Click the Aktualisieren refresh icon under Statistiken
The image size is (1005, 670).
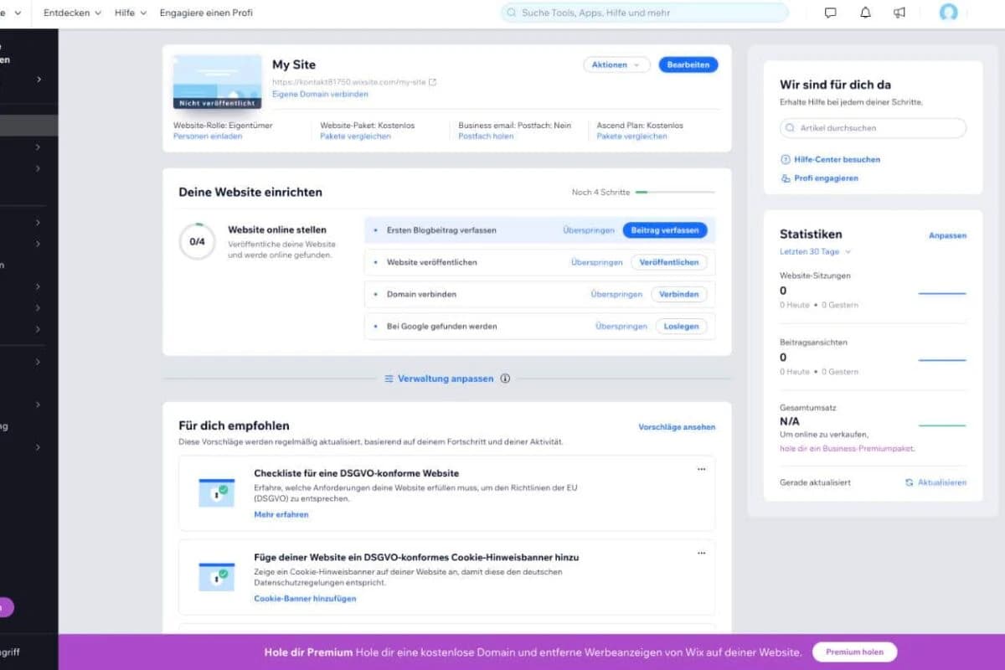(x=908, y=482)
